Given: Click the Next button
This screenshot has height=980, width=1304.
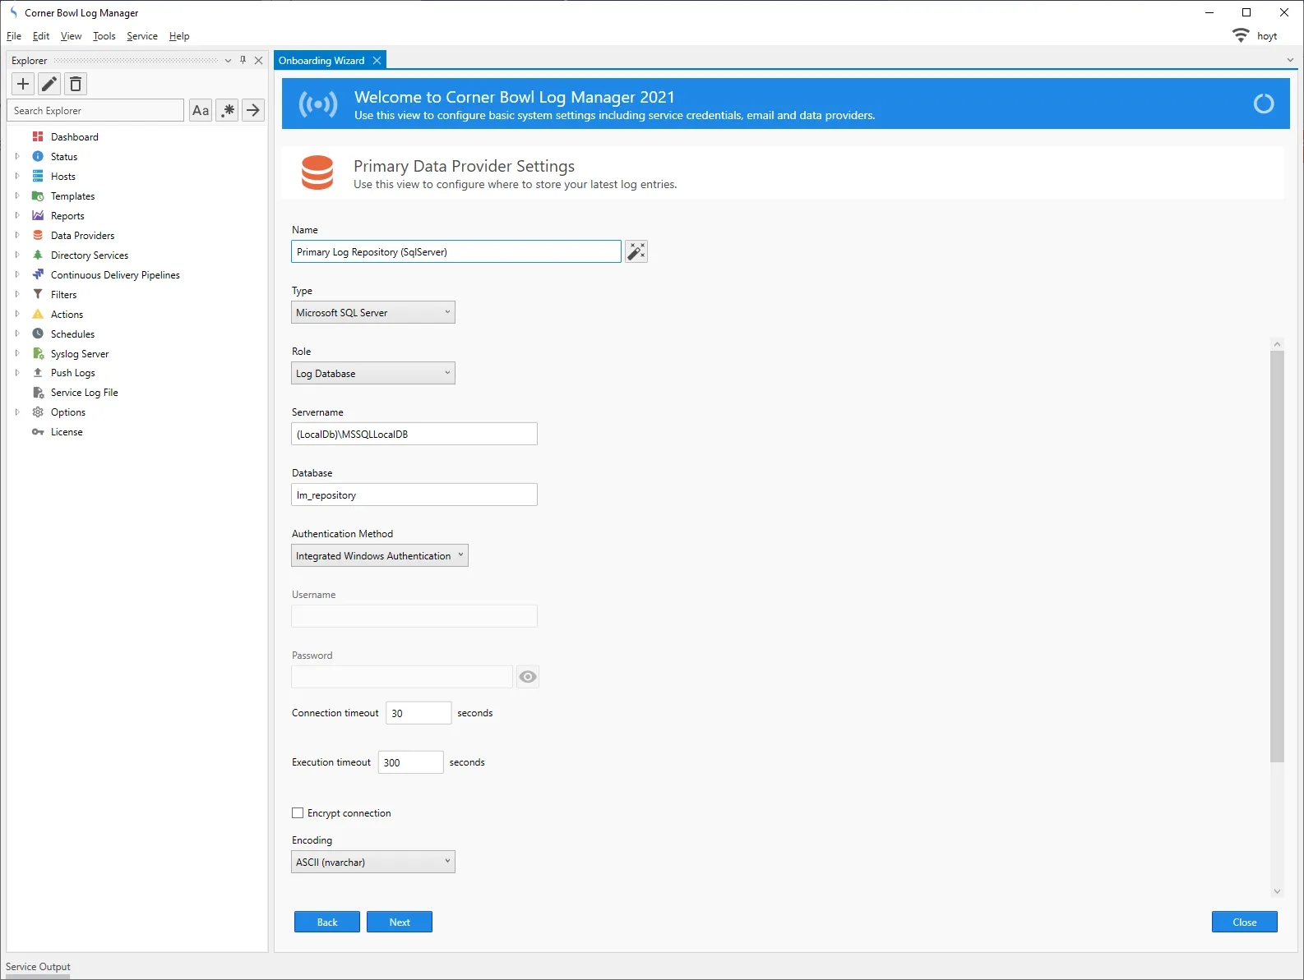Looking at the screenshot, I should 400,922.
